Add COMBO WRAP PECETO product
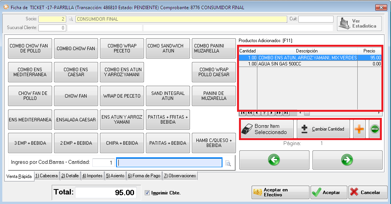 (122, 48)
